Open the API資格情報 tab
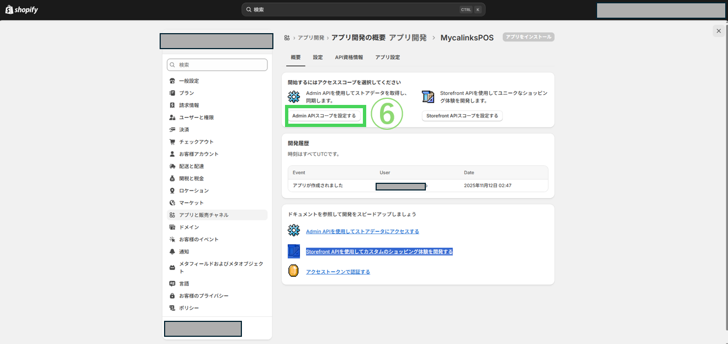Image resolution: width=728 pixels, height=344 pixels. click(349, 57)
